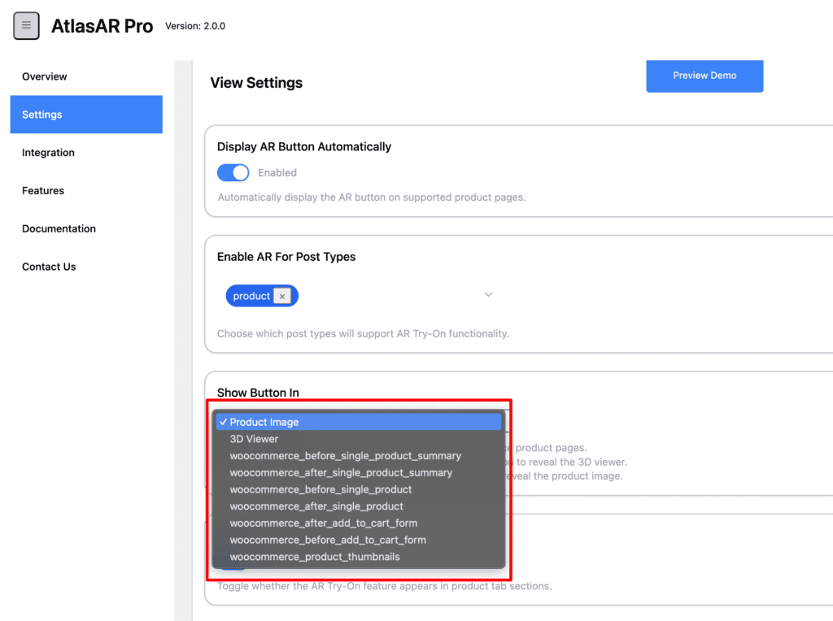Go to the Integration sidebar item

(x=48, y=153)
